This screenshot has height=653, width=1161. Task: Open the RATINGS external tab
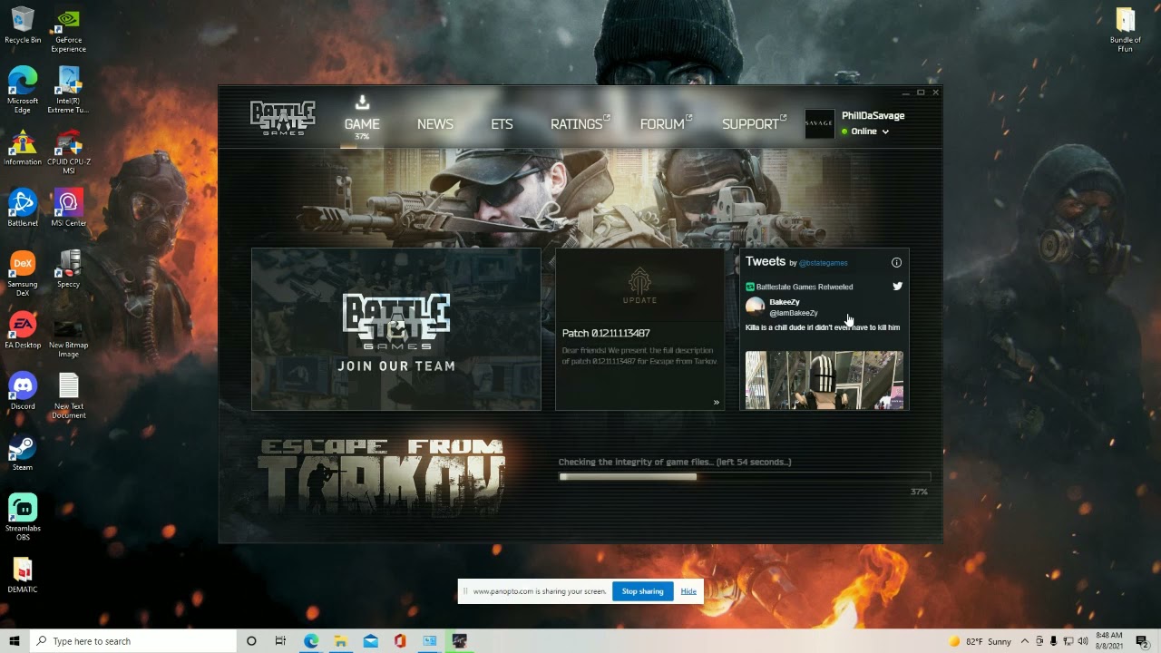(x=580, y=124)
